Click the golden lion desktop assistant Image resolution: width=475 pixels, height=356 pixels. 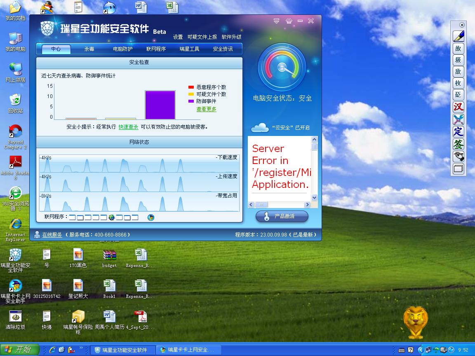tap(415, 323)
